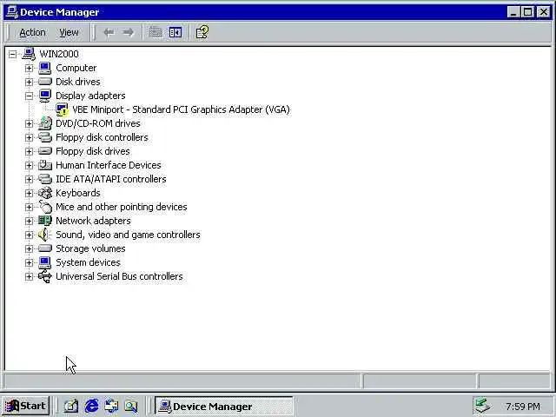Click the Network adapters card icon
556x417 pixels.
point(45,221)
